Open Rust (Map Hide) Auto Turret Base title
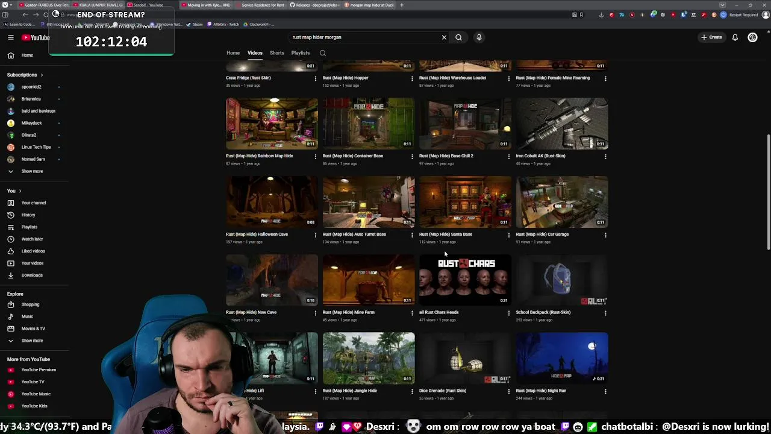 pyautogui.click(x=354, y=234)
